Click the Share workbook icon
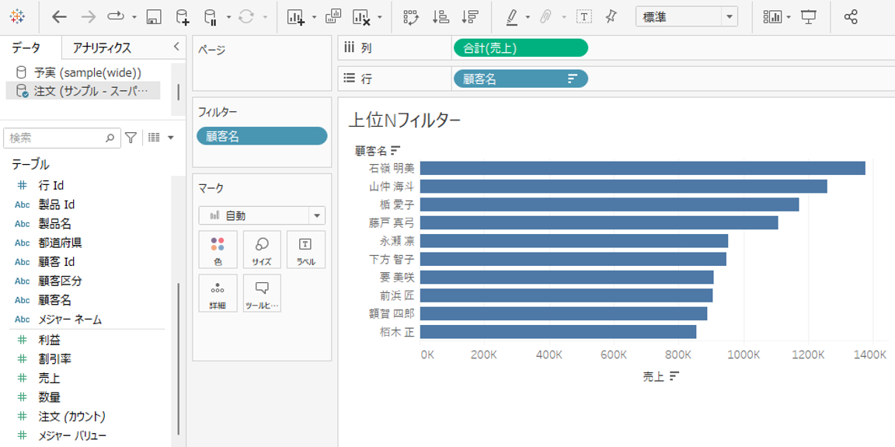The image size is (895, 447). pyautogui.click(x=851, y=17)
